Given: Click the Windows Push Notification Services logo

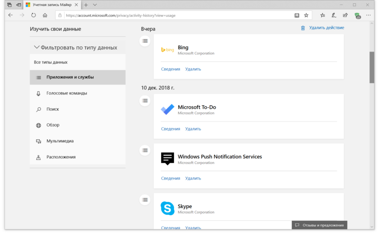Looking at the screenshot, I should (168, 159).
